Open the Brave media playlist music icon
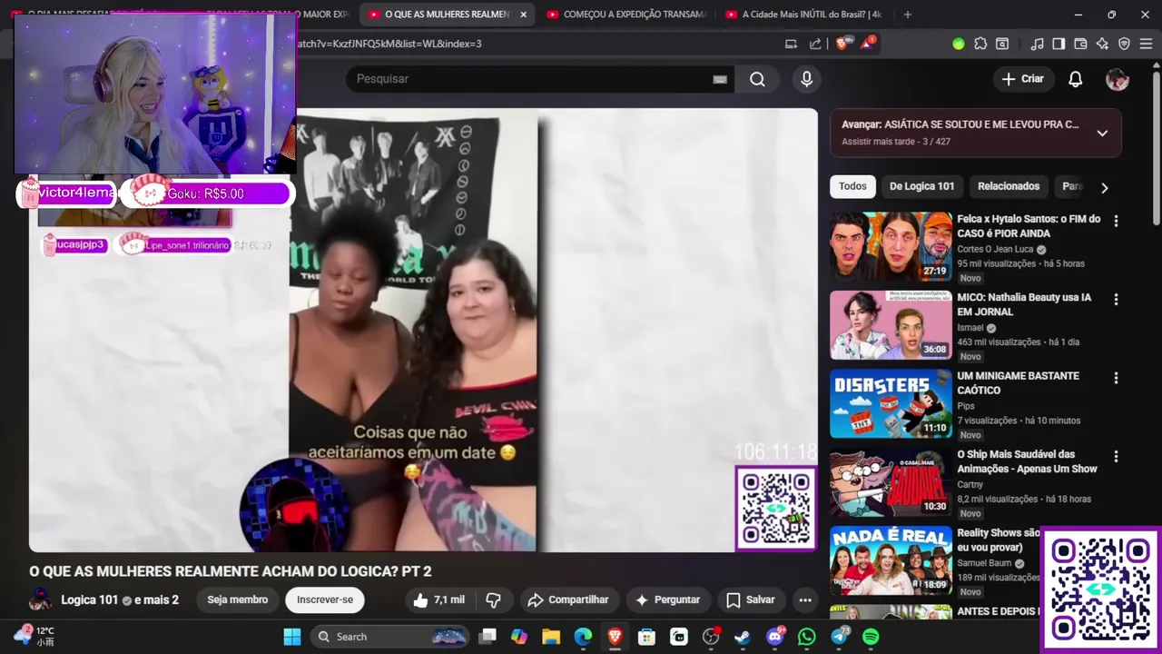Image resolution: width=1162 pixels, height=654 pixels. pyautogui.click(x=1037, y=44)
